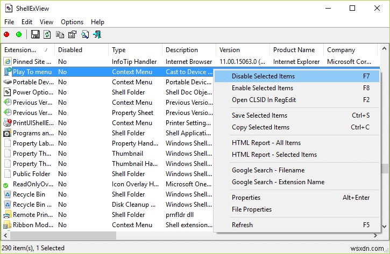Sort by the Version column header
The image size is (390, 254).
pyautogui.click(x=243, y=49)
